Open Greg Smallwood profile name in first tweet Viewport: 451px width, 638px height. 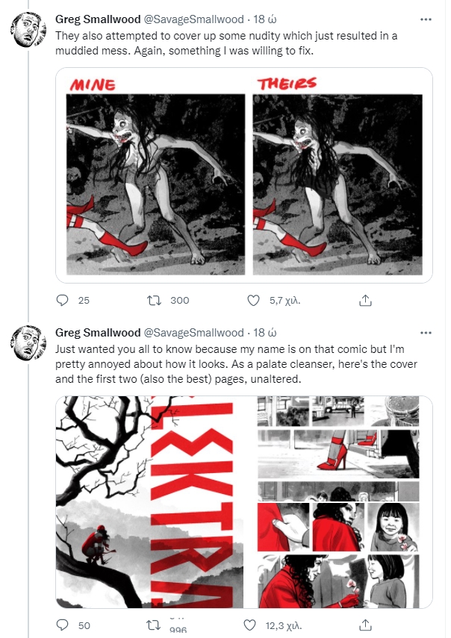click(x=97, y=19)
